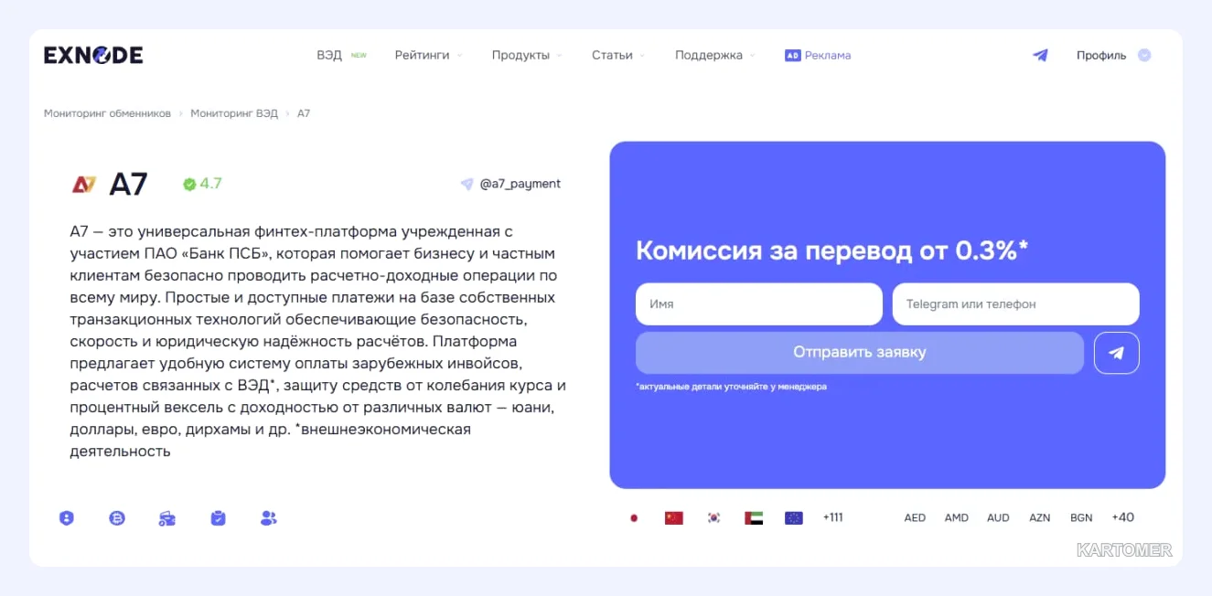Click the NEW badge beside ВЭД
This screenshot has width=1212, height=596.
[359, 55]
